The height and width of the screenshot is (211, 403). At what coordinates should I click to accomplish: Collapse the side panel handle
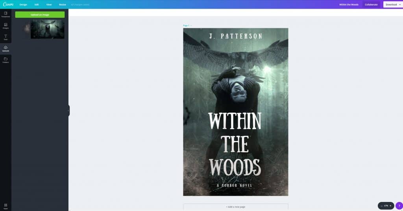[x=68, y=111]
